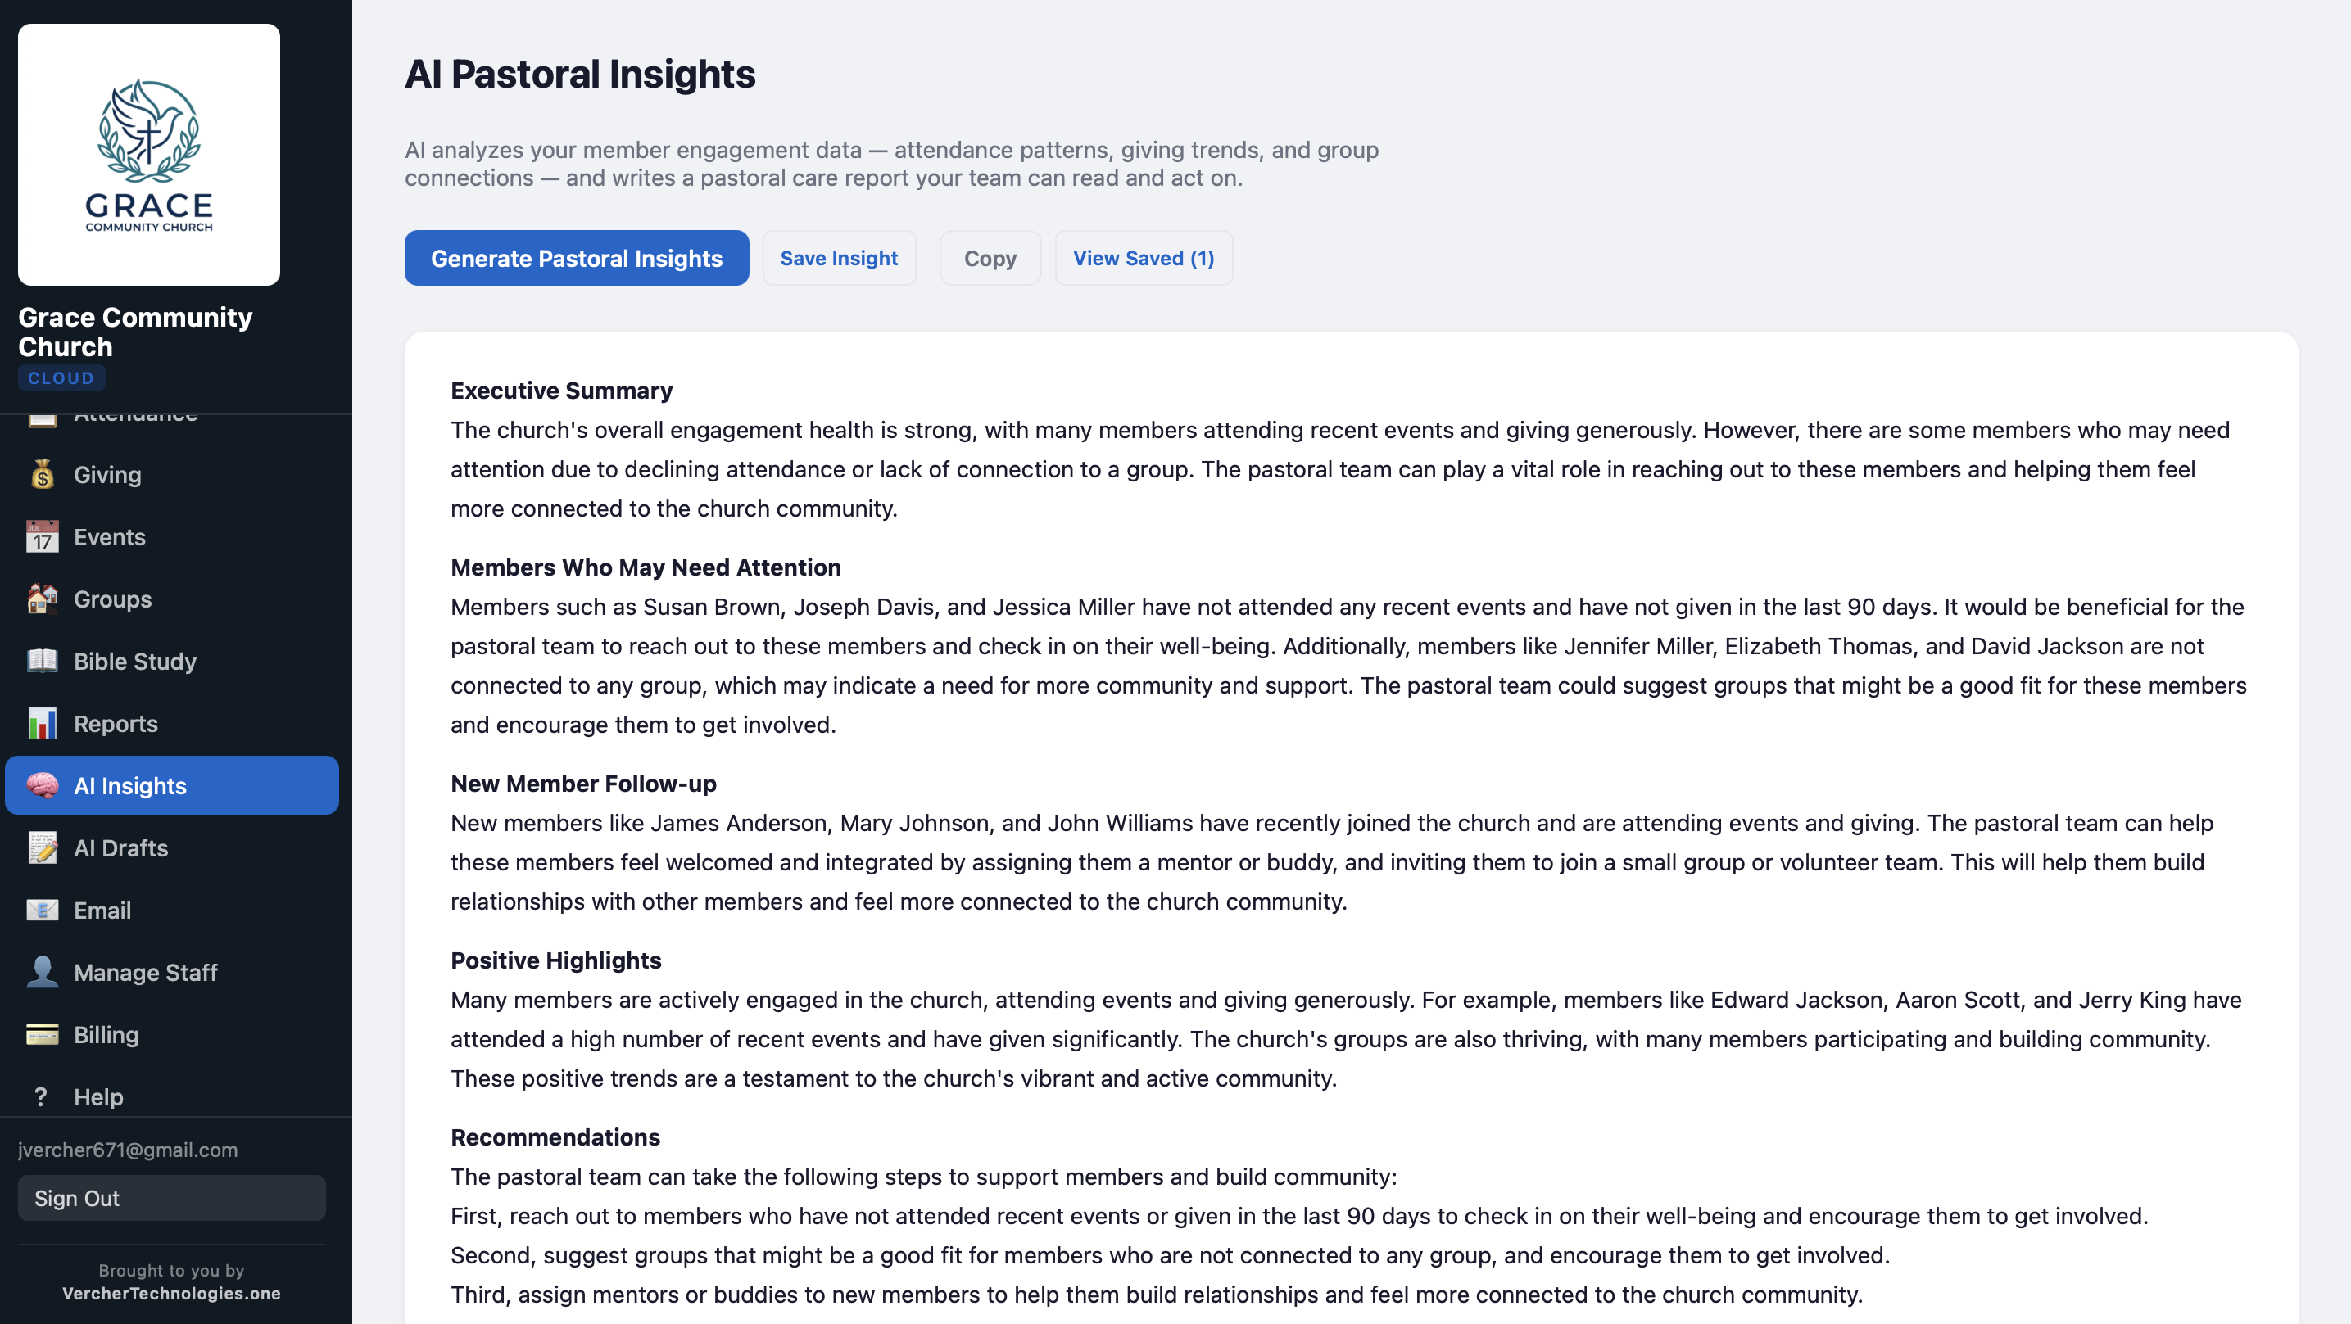Navigate to the Reports menu item
This screenshot has width=2351, height=1324.
click(x=116, y=724)
